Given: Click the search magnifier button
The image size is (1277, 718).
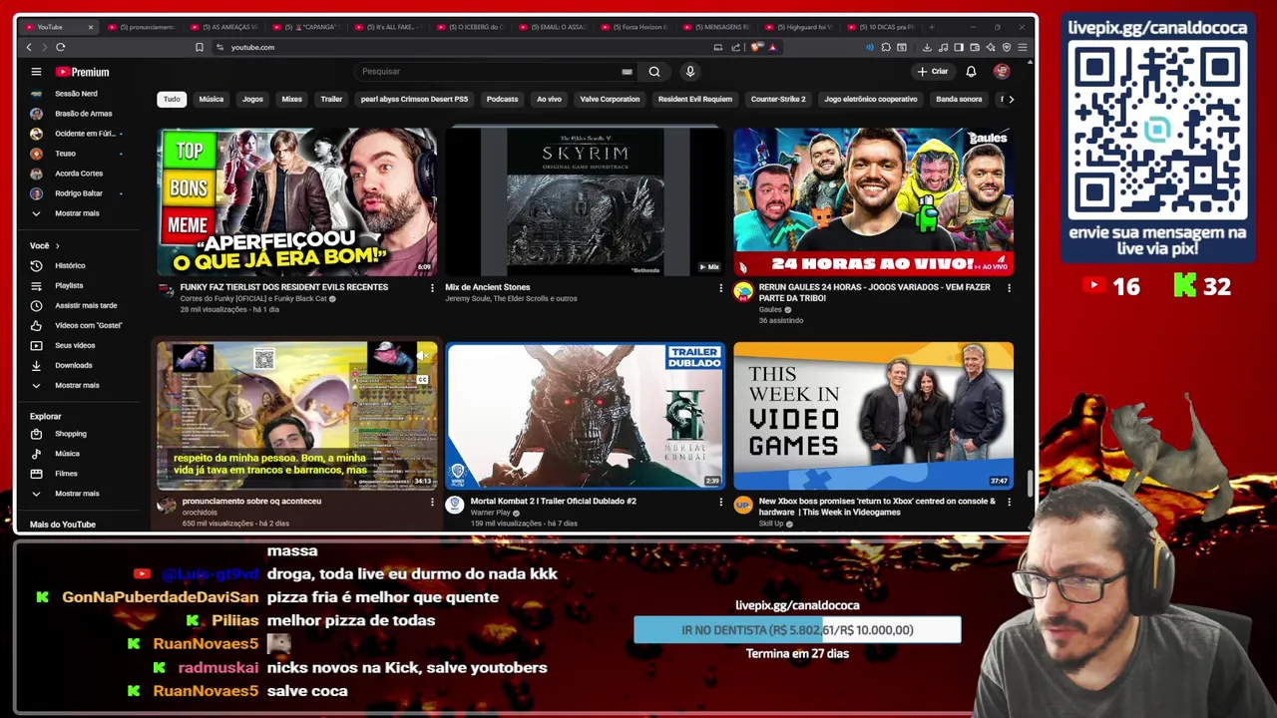Looking at the screenshot, I should (654, 72).
